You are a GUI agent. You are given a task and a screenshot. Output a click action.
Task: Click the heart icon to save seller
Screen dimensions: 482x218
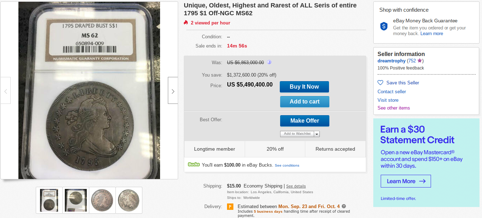(x=380, y=83)
